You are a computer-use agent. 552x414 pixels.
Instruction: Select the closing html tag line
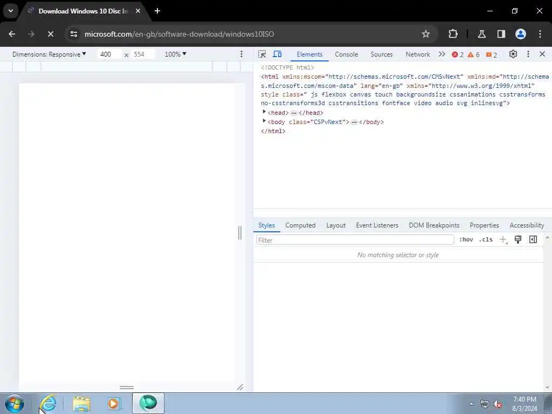coord(273,131)
